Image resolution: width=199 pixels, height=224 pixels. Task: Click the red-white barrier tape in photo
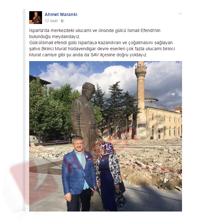tap(151, 167)
